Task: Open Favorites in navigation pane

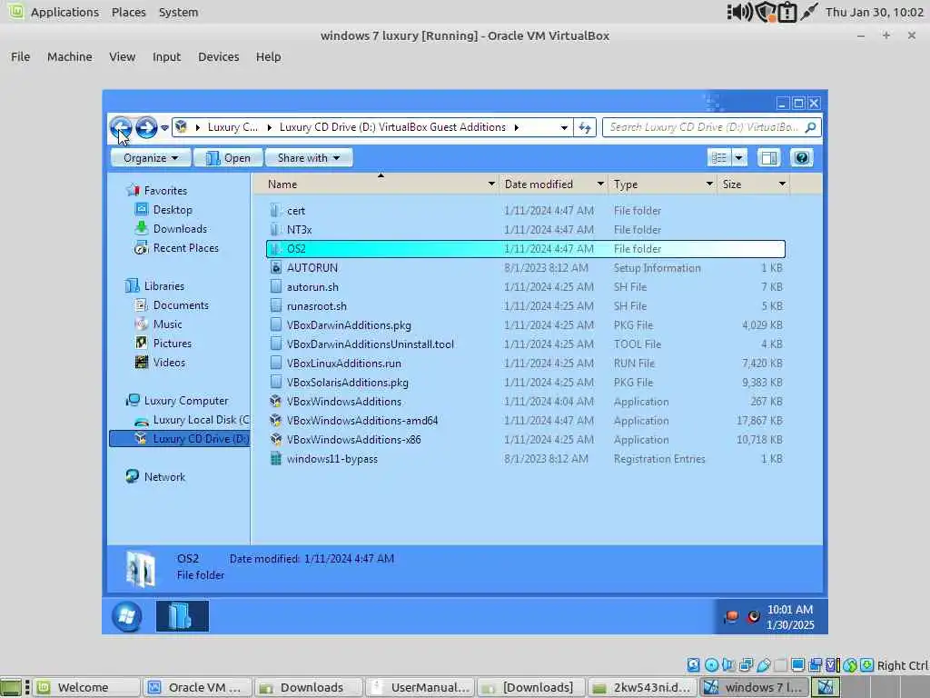Action: [165, 191]
